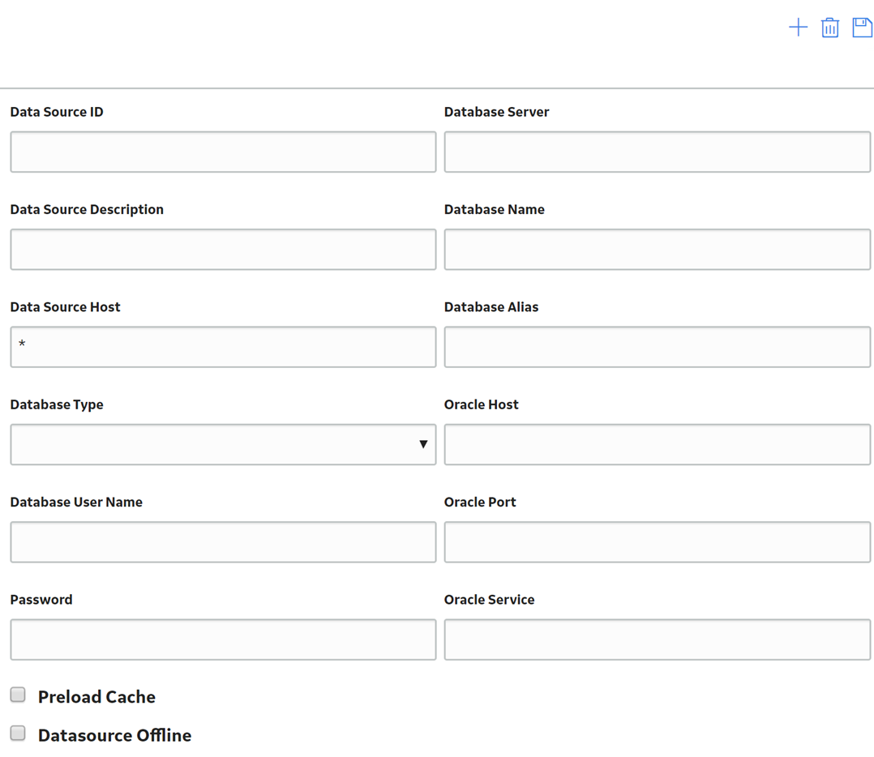
Task: Click the Data Source Description input
Action: tap(223, 250)
